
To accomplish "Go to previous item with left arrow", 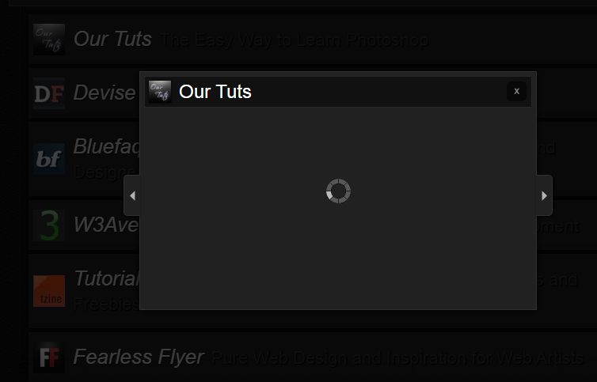I will (132, 195).
